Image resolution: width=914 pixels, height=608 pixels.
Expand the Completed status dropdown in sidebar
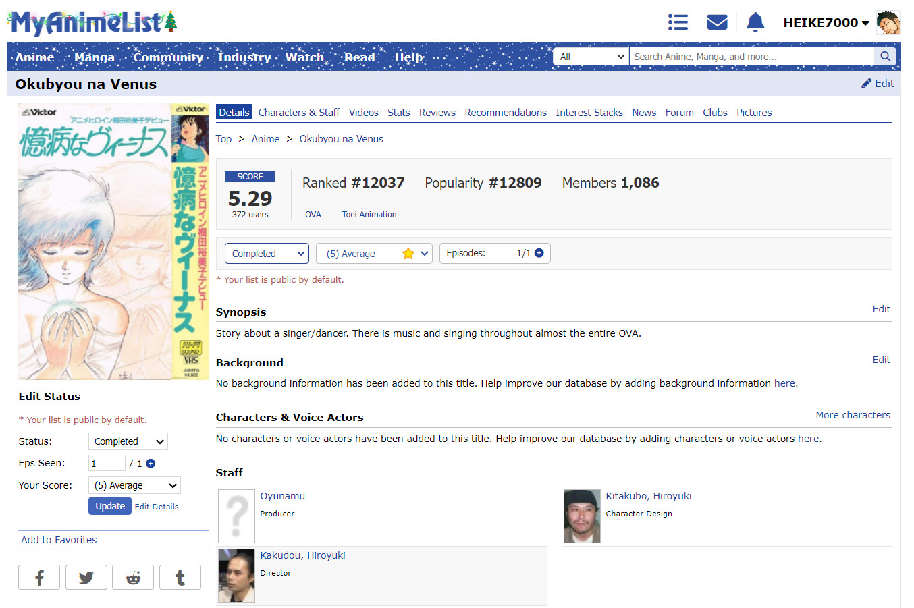[128, 441]
